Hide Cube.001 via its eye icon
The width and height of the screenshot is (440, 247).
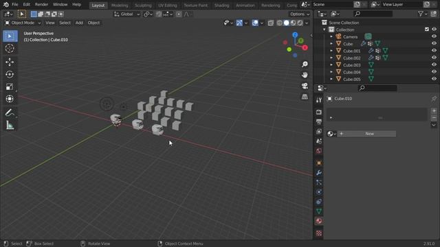pos(434,50)
